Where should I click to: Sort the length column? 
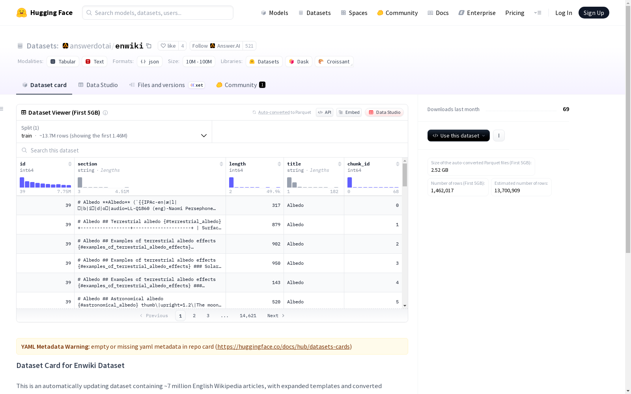click(279, 164)
